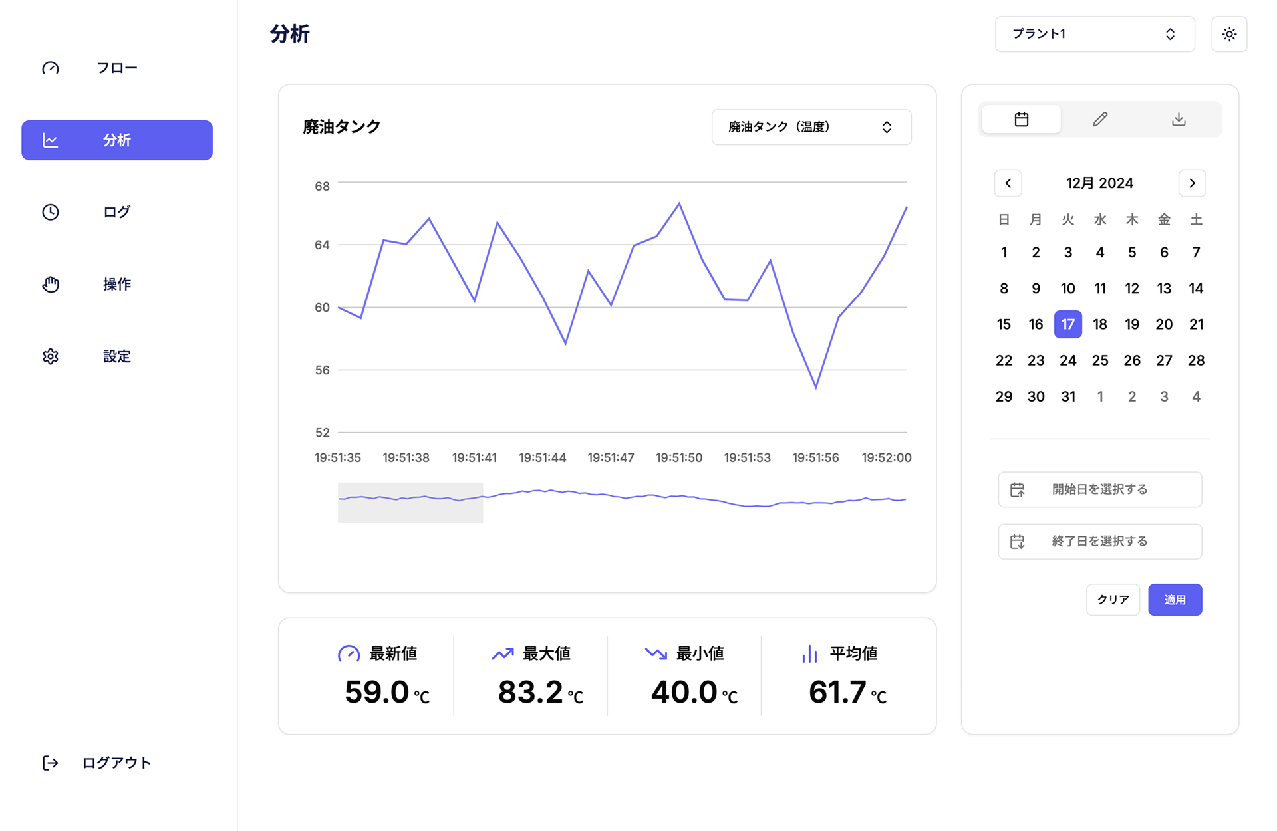Click the フロー gauge icon in sidebar
Screen dimensions: 1277x831
(51, 68)
